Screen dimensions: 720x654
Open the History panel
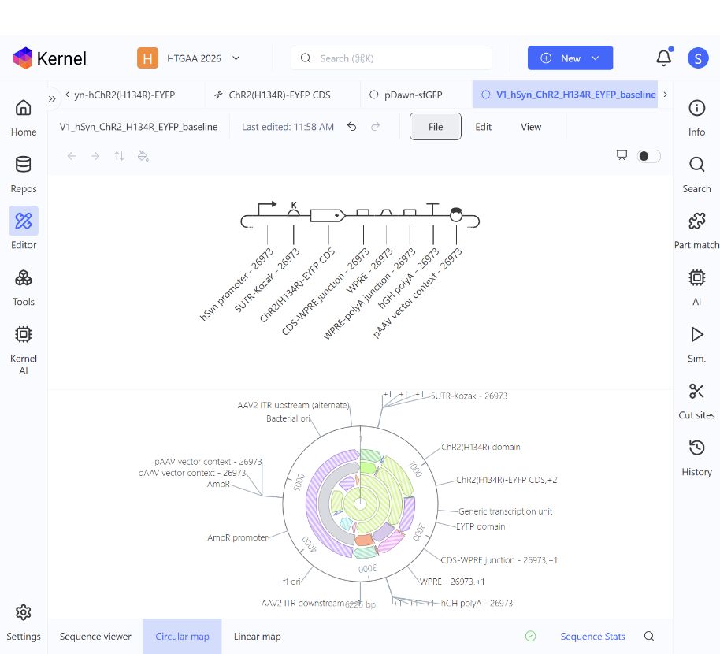[x=696, y=458]
